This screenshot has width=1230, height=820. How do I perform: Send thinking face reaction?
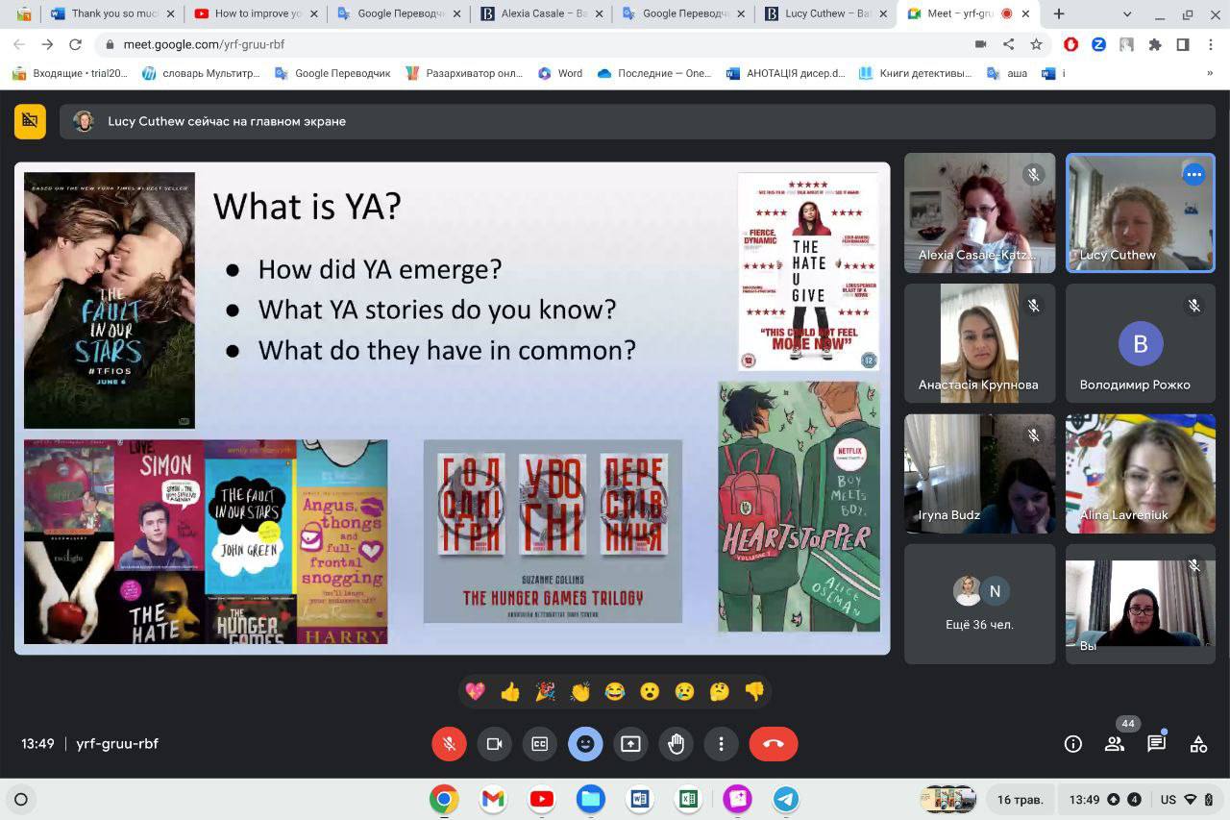(720, 691)
